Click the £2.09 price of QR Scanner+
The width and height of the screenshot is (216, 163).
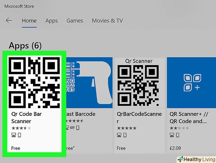(x=175, y=148)
